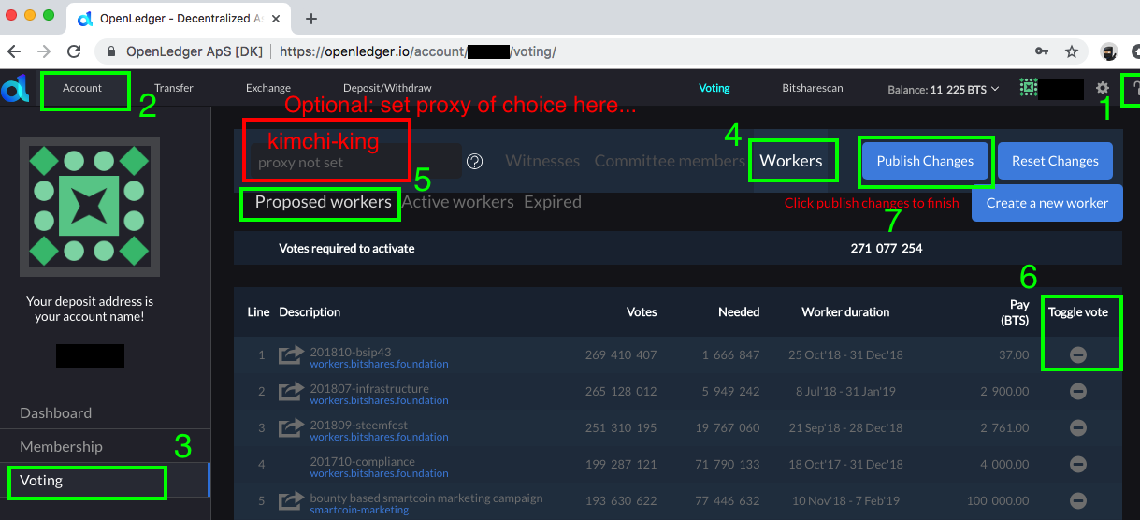1140x520 pixels.
Task: Click the 201710-compliance description text
Action: (x=362, y=462)
